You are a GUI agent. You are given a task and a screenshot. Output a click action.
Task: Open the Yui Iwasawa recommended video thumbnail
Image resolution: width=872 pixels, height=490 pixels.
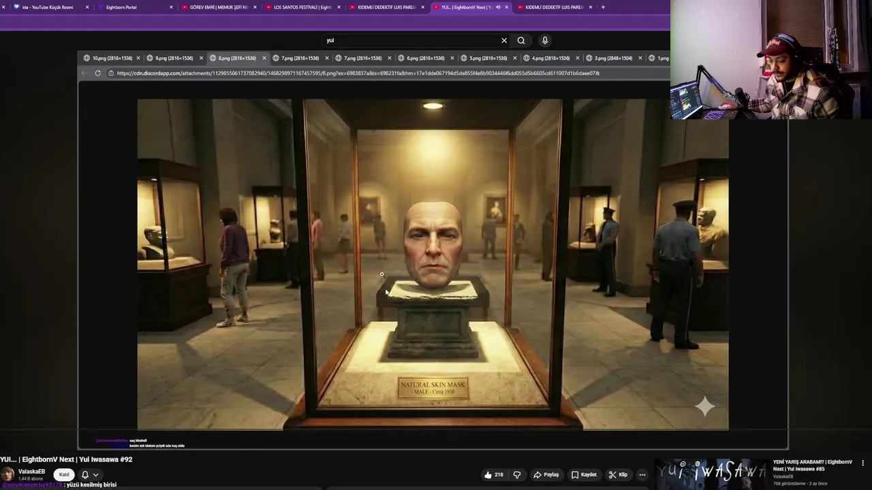[x=712, y=473]
